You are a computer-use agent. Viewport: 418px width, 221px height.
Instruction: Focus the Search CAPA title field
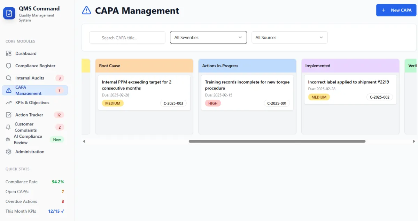pos(127,38)
